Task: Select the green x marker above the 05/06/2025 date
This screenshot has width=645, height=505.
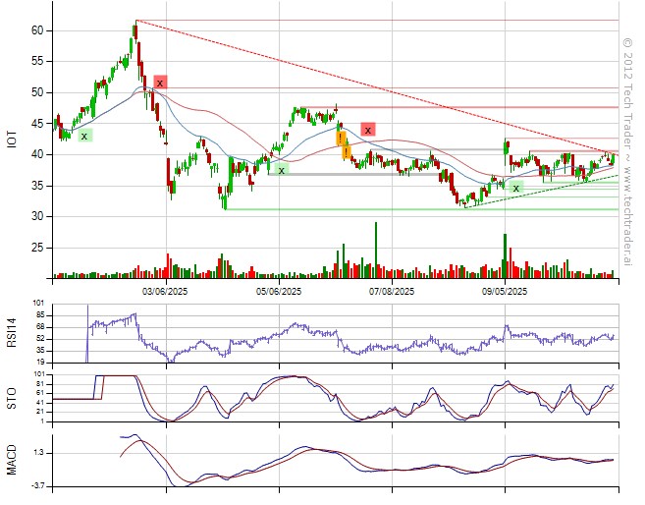Action: tap(282, 170)
